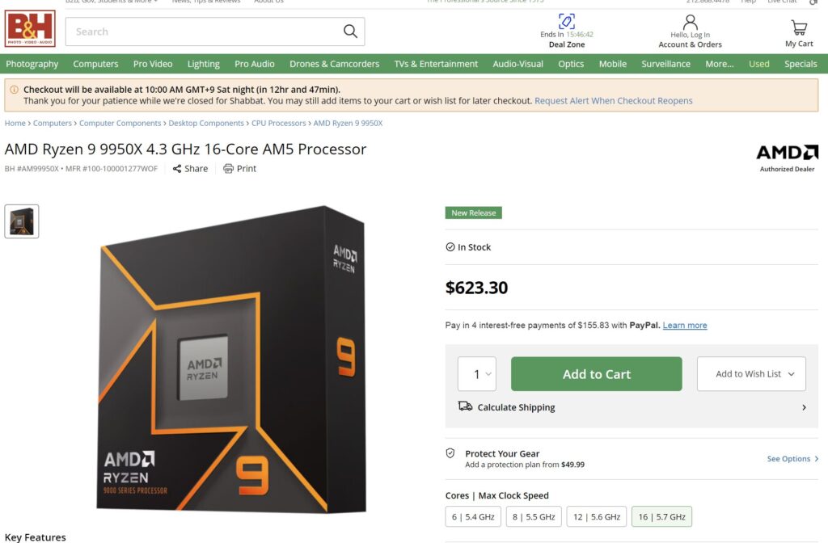
Task: Select the product box thumbnail
Action: [x=22, y=221]
